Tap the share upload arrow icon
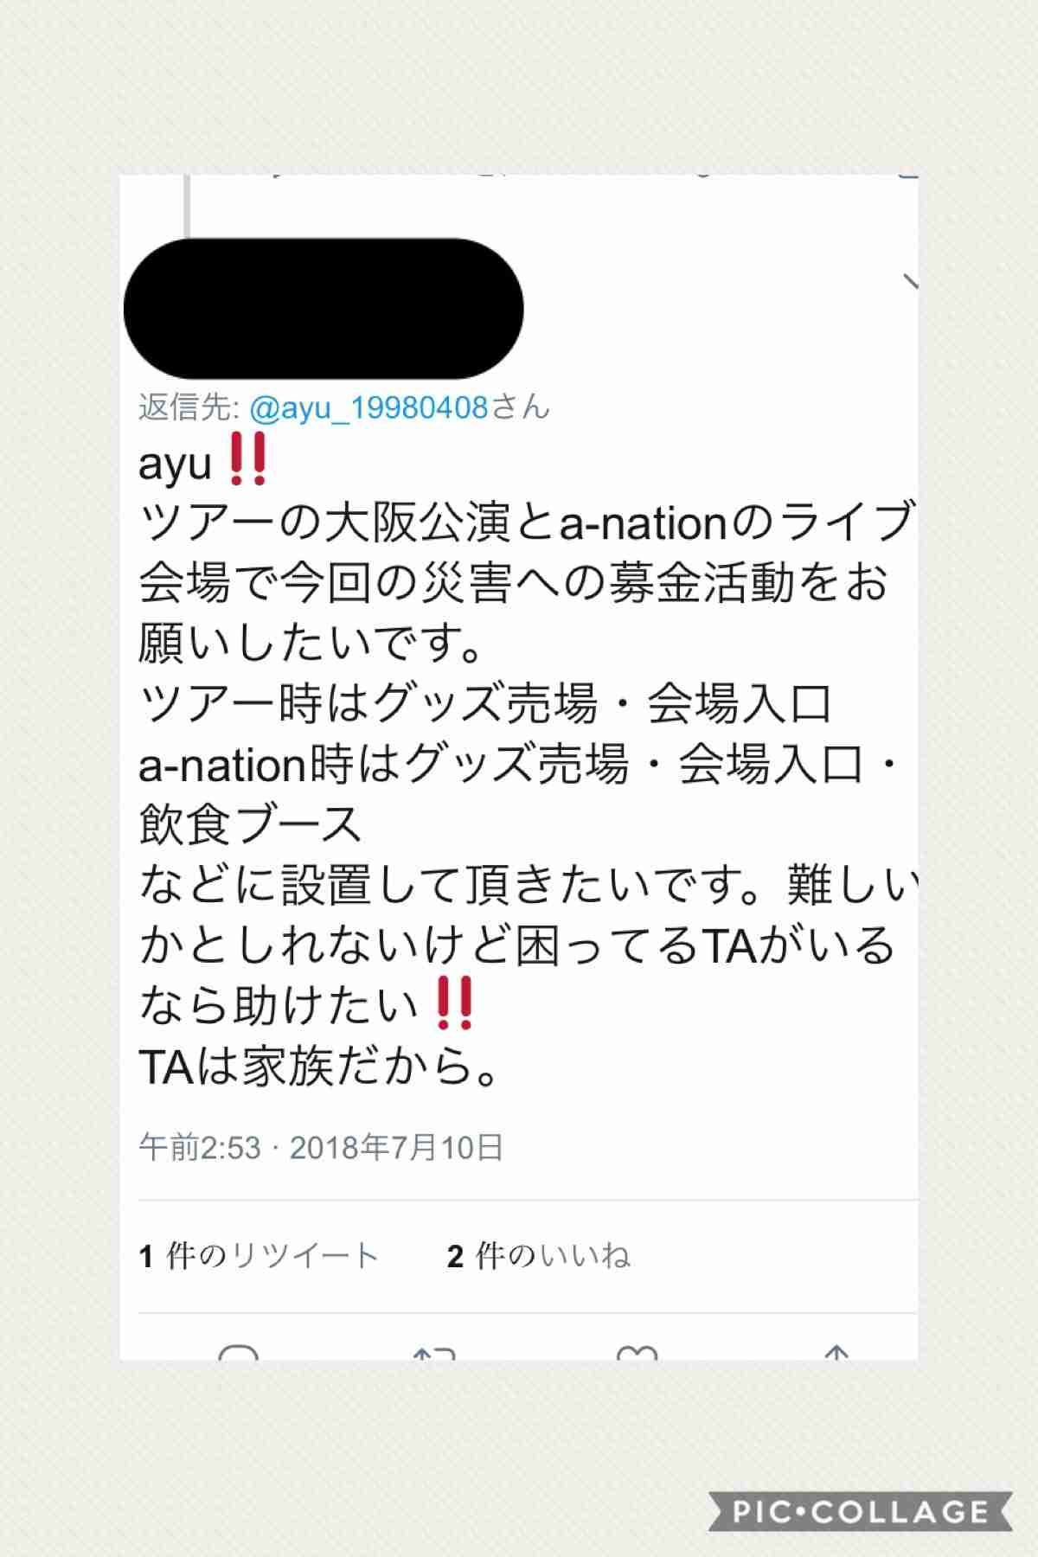The image size is (1038, 1557). coord(836,1353)
